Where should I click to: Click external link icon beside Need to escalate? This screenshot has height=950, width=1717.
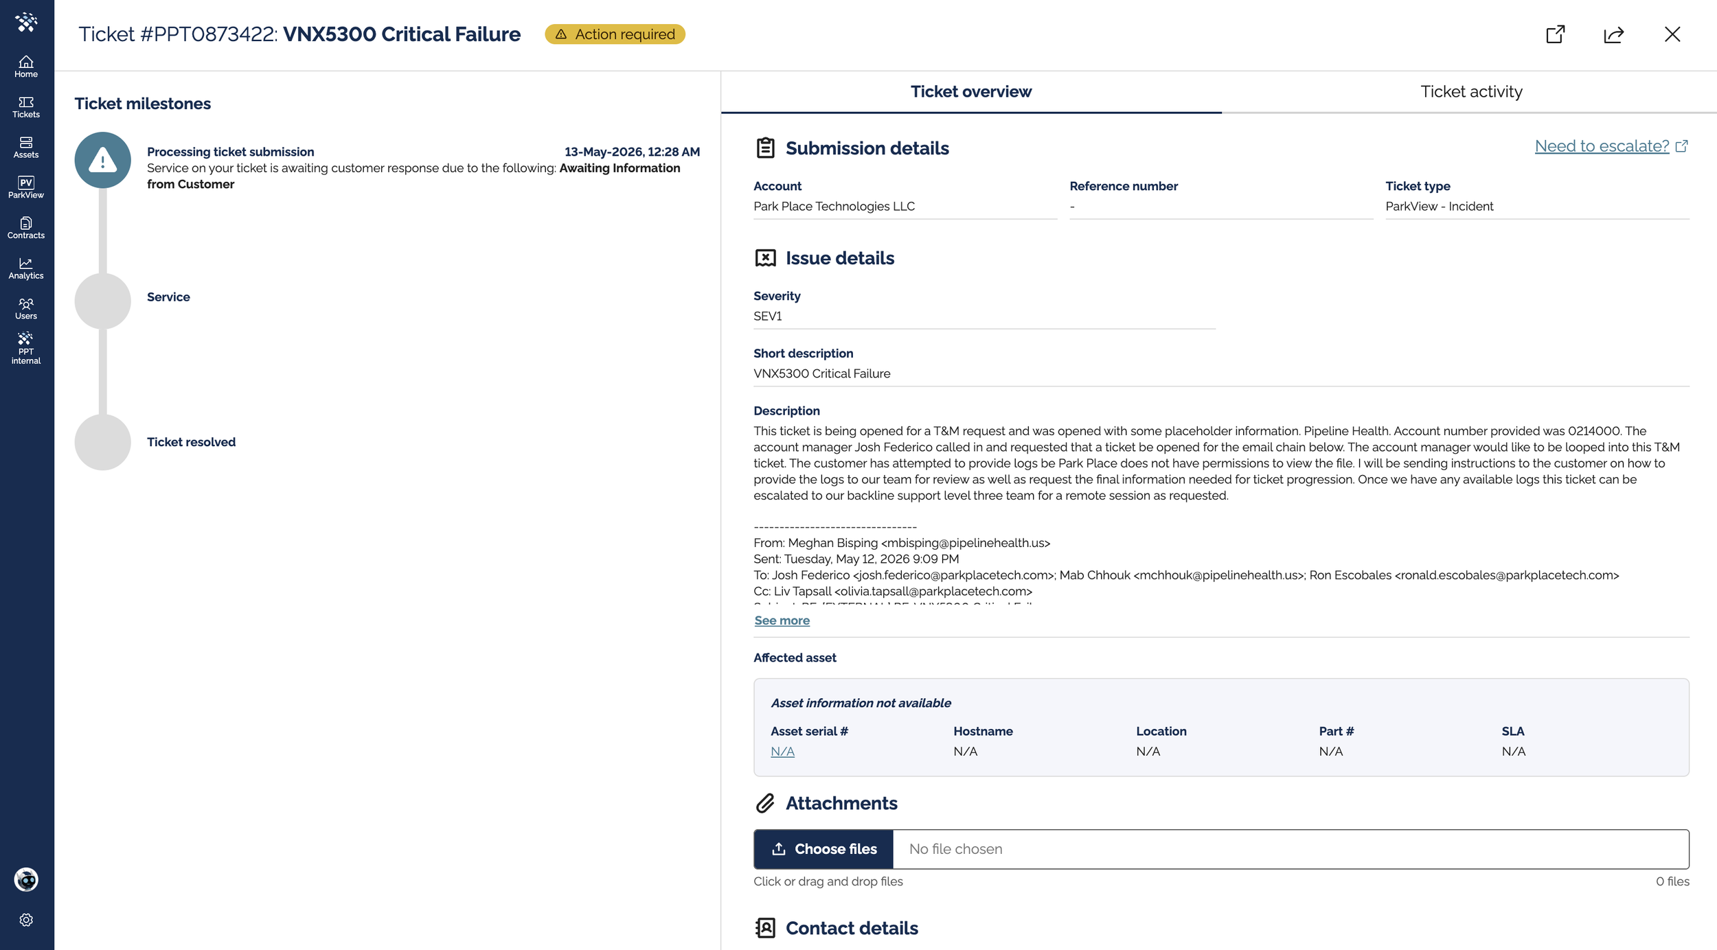click(1681, 146)
